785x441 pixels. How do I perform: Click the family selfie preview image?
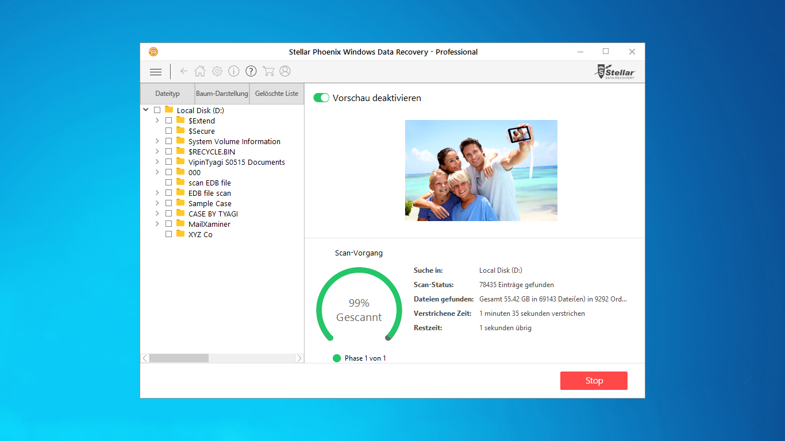tap(481, 171)
